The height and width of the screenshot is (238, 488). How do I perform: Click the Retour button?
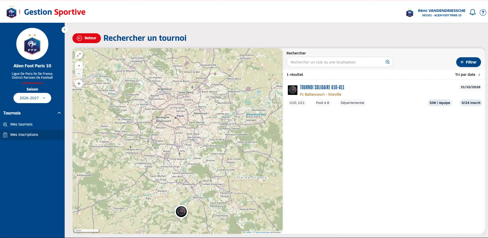[87, 38]
